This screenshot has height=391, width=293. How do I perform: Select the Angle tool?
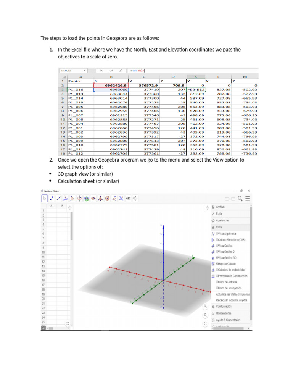[114, 198]
